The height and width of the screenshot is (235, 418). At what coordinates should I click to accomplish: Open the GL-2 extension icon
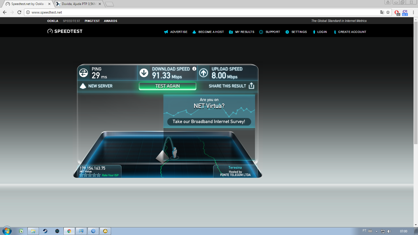405,13
